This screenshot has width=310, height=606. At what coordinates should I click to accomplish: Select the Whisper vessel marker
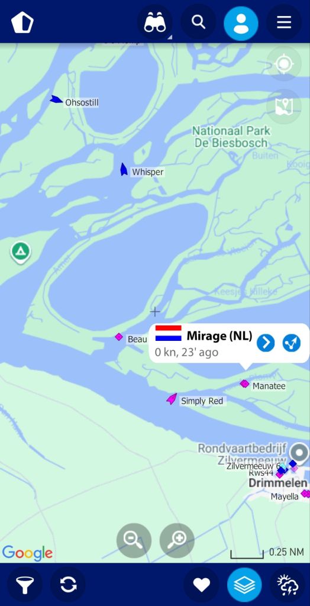pos(124,169)
